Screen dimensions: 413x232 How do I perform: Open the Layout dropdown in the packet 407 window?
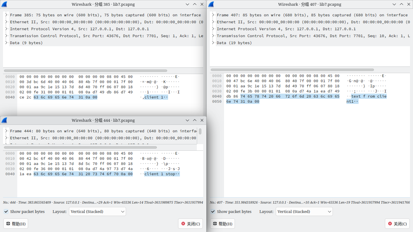coord(304,211)
